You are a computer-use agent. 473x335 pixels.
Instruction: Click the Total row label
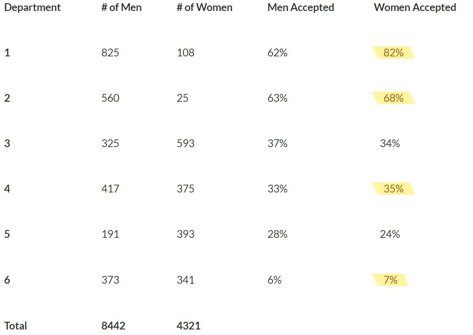16,326
